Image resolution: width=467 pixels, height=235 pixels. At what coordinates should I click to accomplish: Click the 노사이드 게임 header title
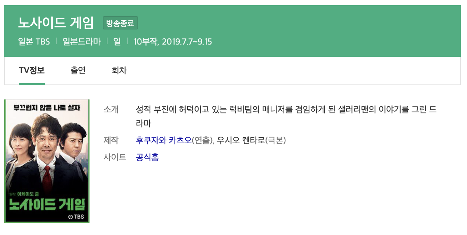(x=56, y=23)
